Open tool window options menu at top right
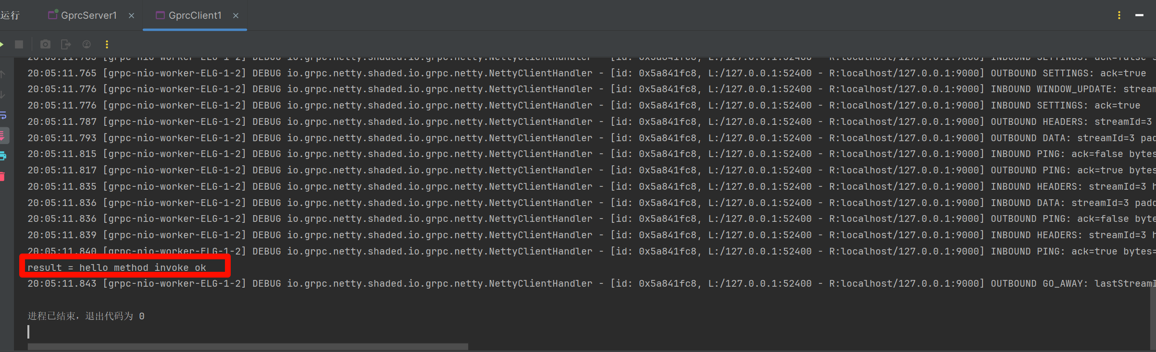 click(1119, 15)
